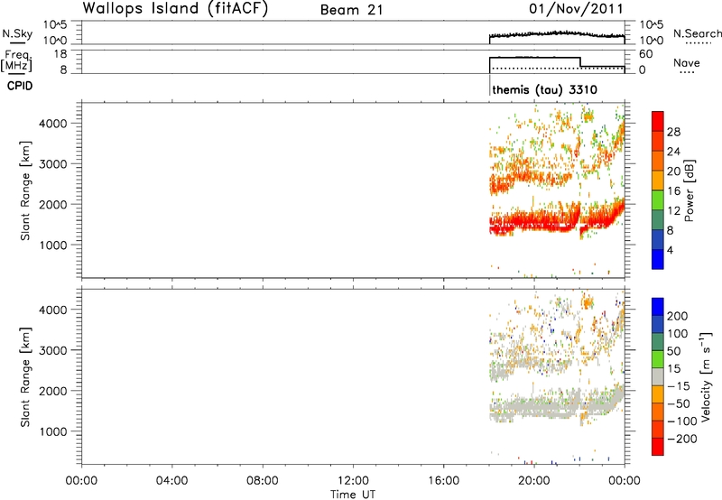The height and width of the screenshot is (500, 722).
Task: Click '1000' on velocity panel range axis
Action: point(53,431)
